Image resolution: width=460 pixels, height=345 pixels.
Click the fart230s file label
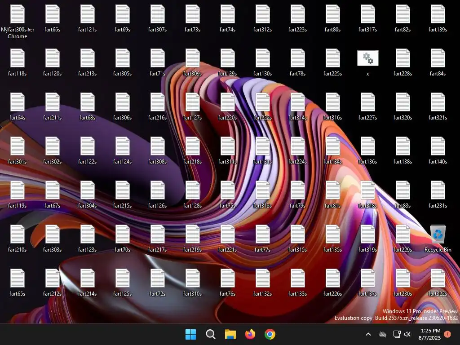click(403, 294)
